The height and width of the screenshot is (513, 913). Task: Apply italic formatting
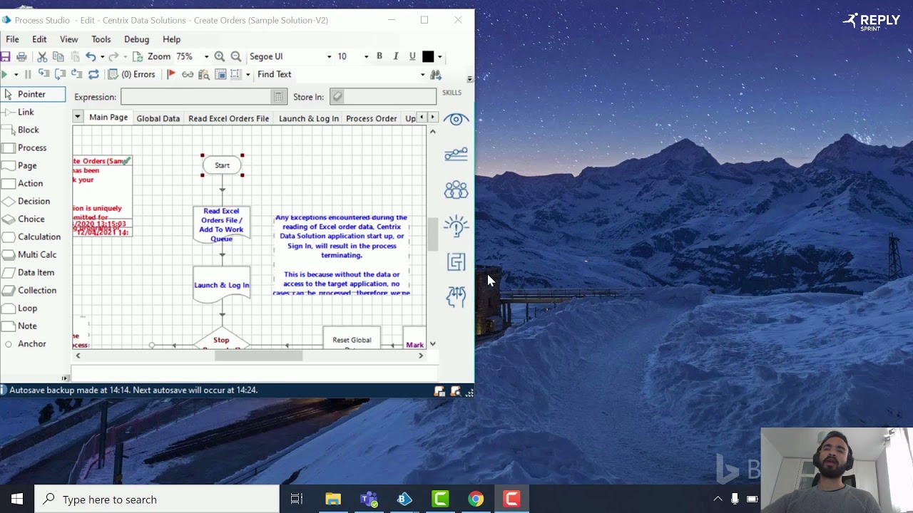(x=396, y=56)
